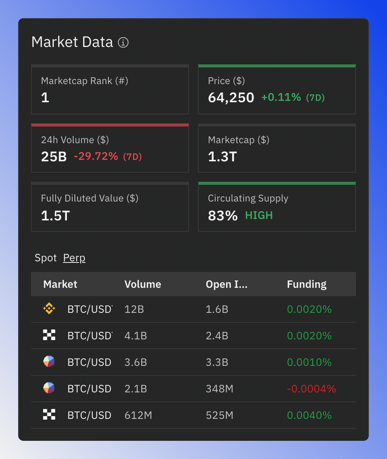The image size is (387, 459).
Task: Click the 83% circulating supply value
Action: click(223, 216)
